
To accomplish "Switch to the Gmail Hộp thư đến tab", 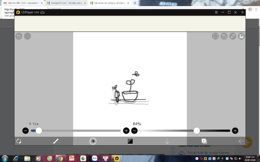I will pyautogui.click(x=23, y=3).
